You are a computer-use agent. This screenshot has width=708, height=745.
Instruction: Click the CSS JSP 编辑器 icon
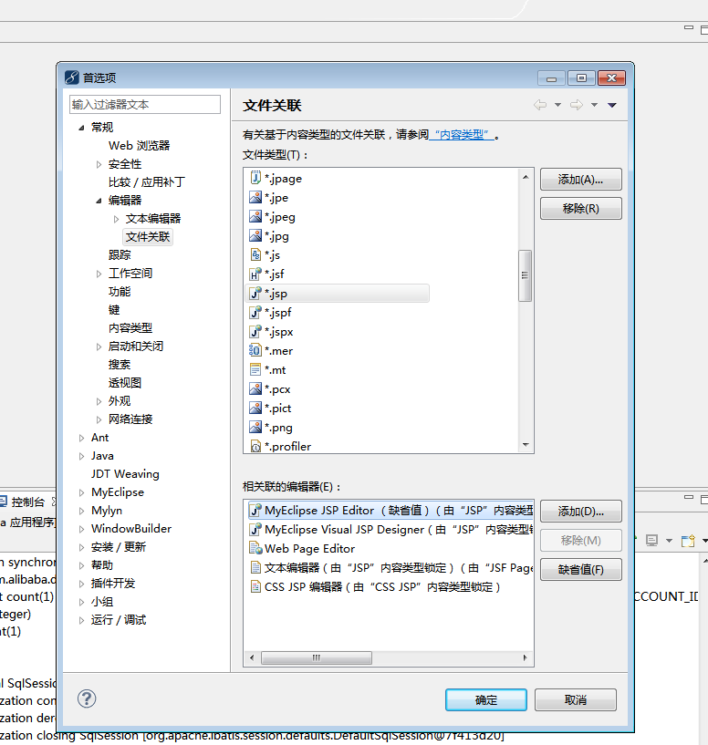255,586
